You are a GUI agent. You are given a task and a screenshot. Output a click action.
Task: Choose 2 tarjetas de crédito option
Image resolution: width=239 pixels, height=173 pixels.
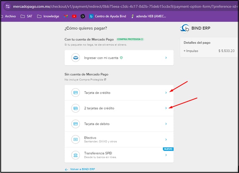click(119, 108)
